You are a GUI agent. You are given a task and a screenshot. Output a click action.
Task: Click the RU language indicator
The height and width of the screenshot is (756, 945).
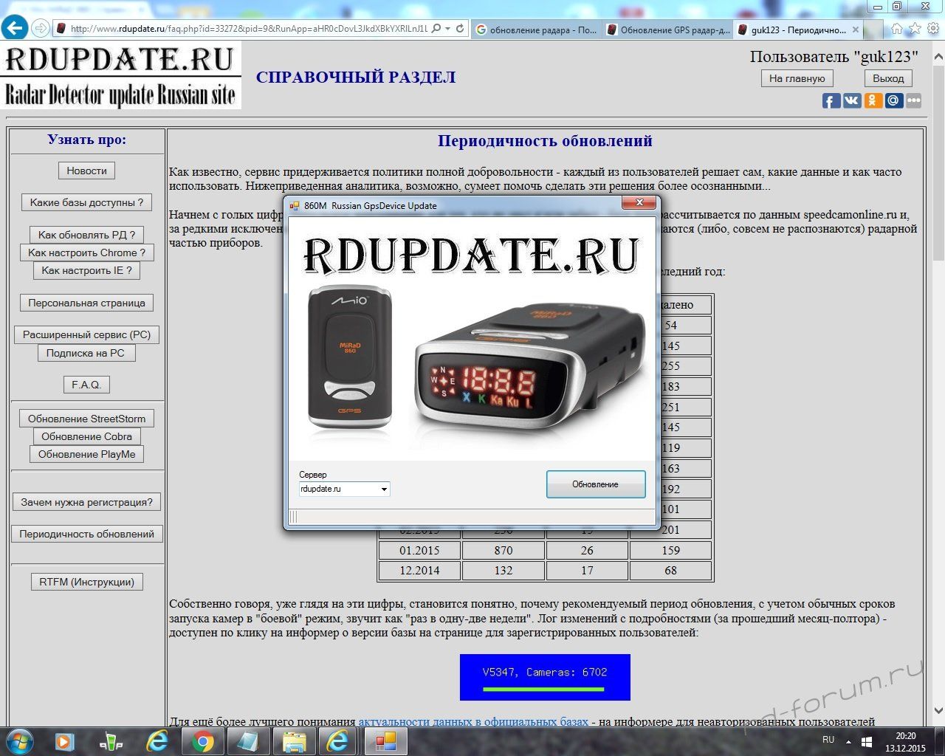[x=828, y=740]
